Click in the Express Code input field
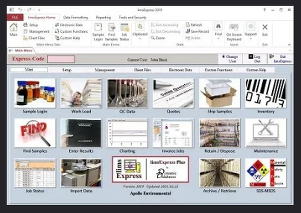The height and width of the screenshot is (213, 301). (61, 59)
